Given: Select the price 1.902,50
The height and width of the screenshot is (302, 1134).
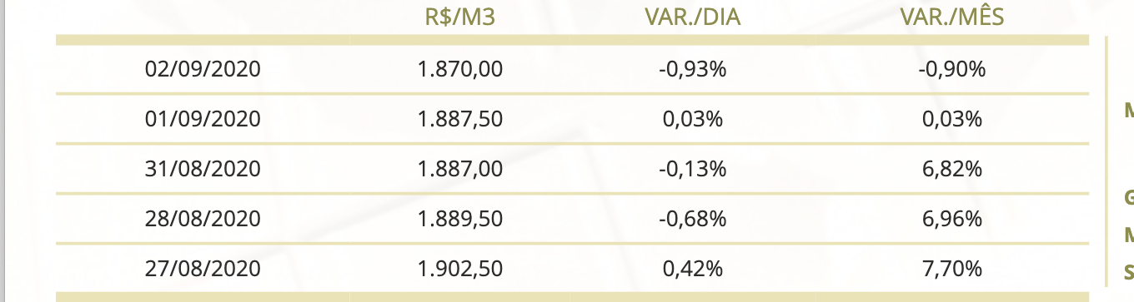Looking at the screenshot, I should click(460, 269).
